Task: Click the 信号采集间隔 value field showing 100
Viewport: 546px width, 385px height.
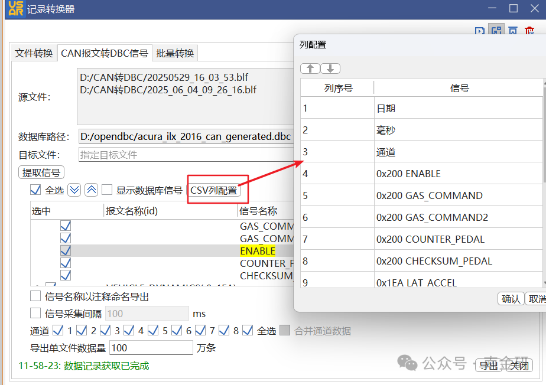Action: point(147,314)
